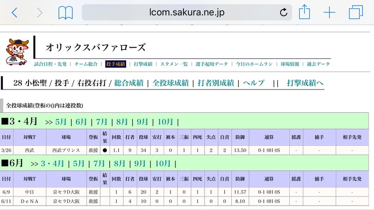Click the 13.50 ERA cell
The width and height of the screenshot is (374, 210).
pyautogui.click(x=240, y=150)
